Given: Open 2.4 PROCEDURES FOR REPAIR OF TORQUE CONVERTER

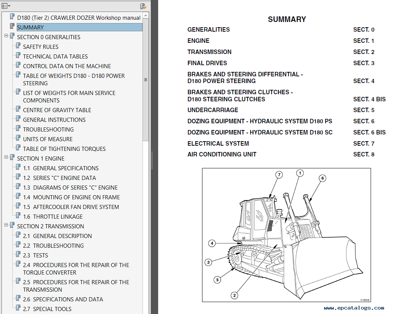Looking at the screenshot, I should click(x=76, y=269).
